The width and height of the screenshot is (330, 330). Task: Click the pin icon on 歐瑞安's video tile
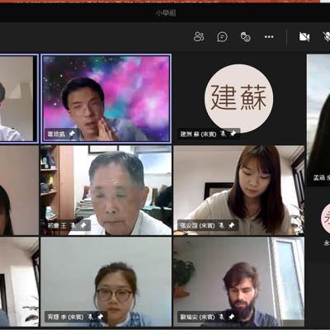[x=232, y=317]
